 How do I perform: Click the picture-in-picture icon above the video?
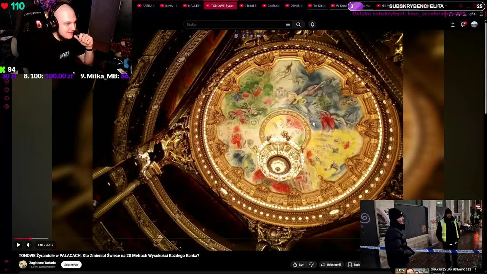pos(244,36)
